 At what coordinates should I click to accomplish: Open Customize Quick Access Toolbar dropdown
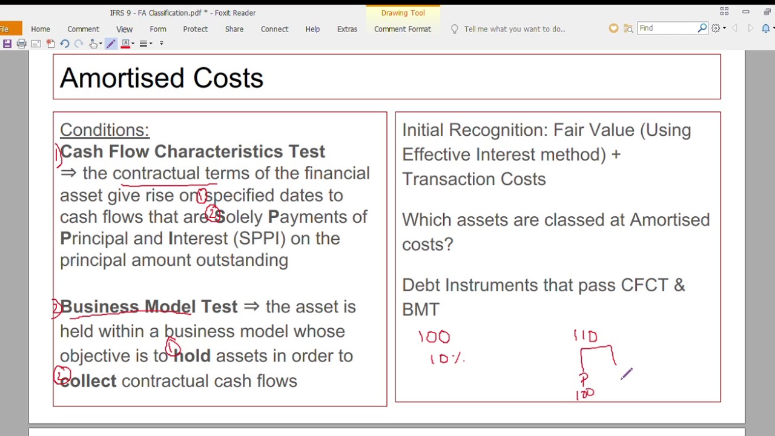[161, 44]
